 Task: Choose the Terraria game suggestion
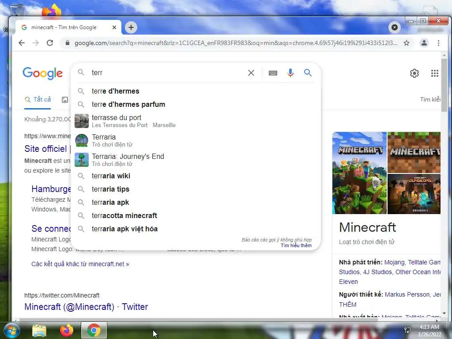coord(196,140)
